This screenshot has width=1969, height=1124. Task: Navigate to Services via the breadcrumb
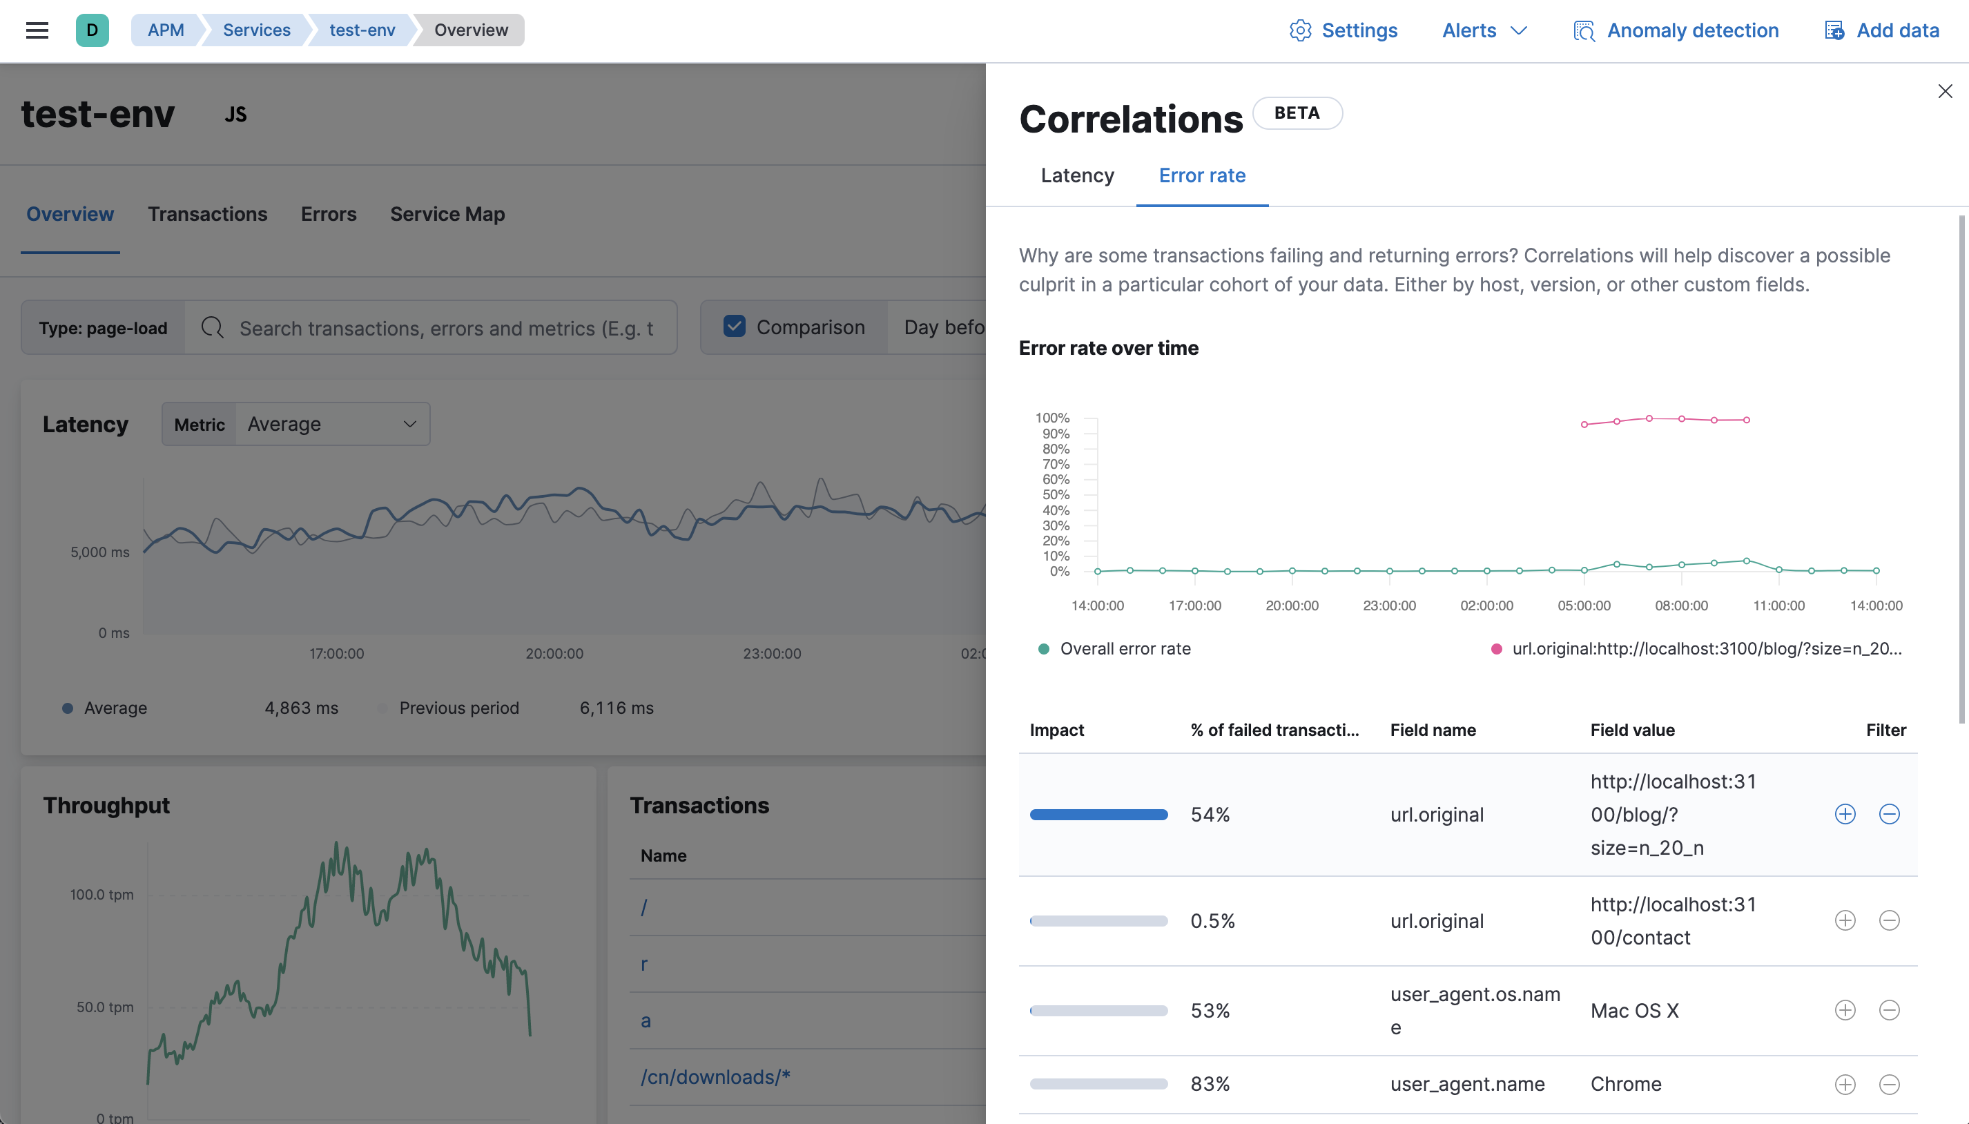pos(255,29)
